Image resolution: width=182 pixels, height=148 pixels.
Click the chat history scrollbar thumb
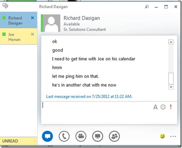[x=171, y=79]
